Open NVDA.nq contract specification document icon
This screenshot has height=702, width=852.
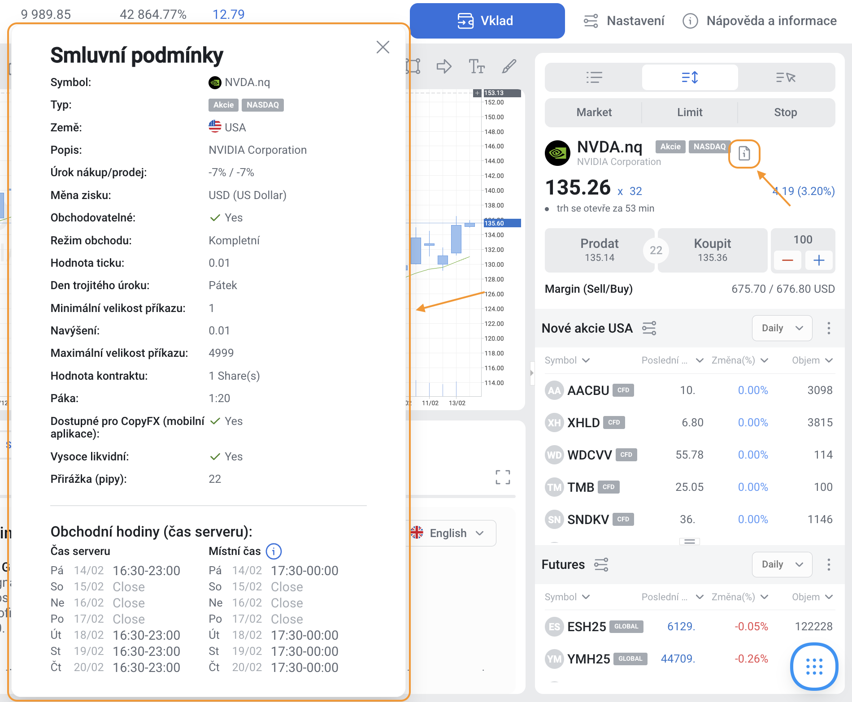(744, 154)
